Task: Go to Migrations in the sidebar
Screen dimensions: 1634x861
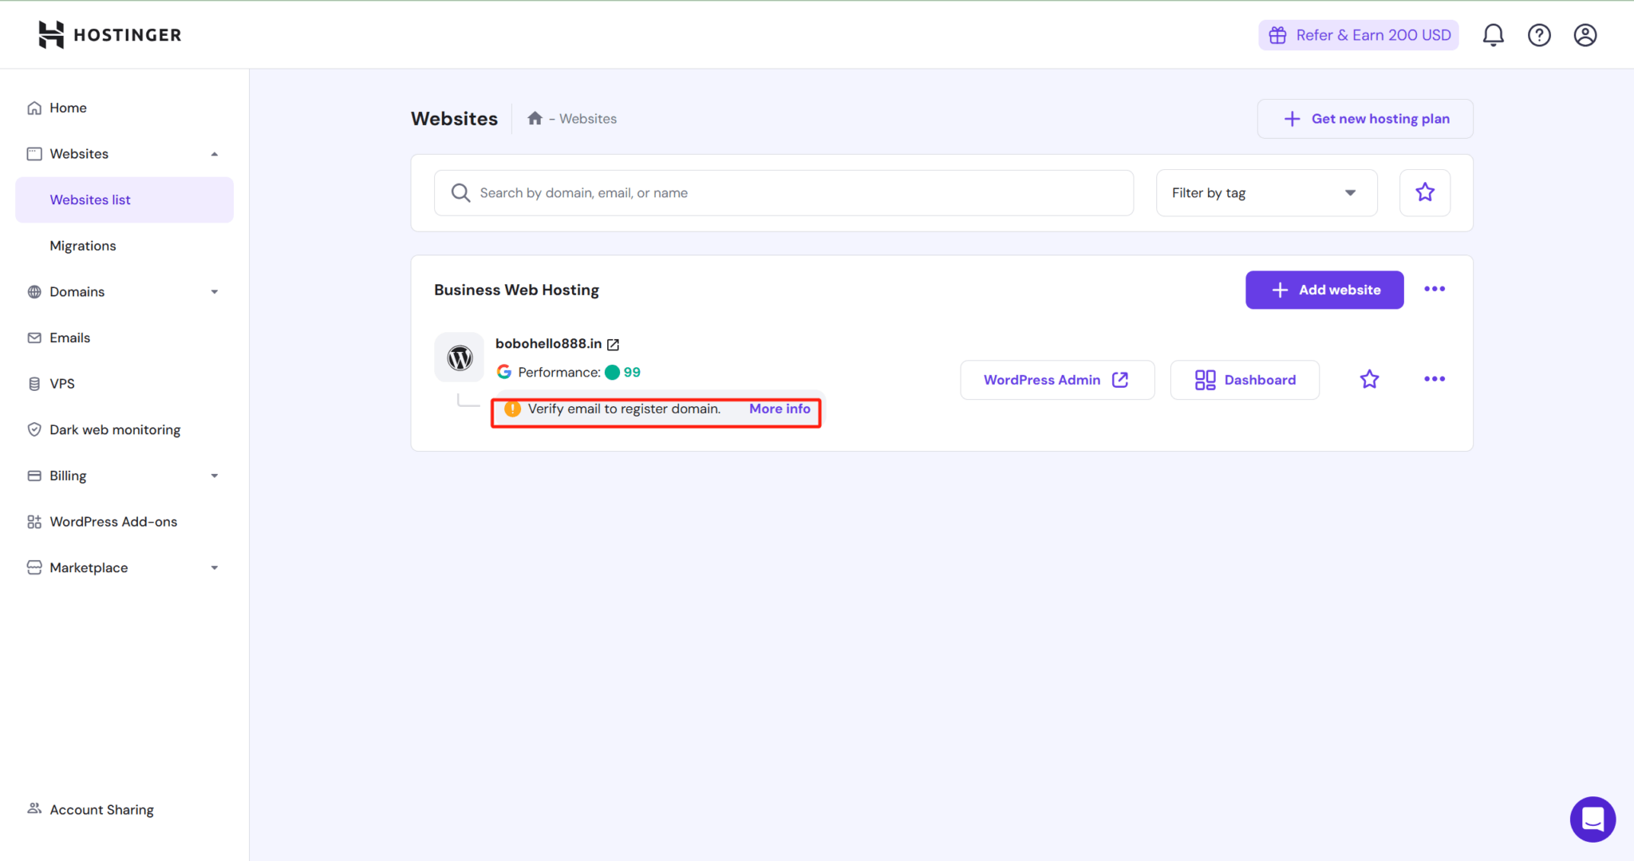Action: point(83,246)
